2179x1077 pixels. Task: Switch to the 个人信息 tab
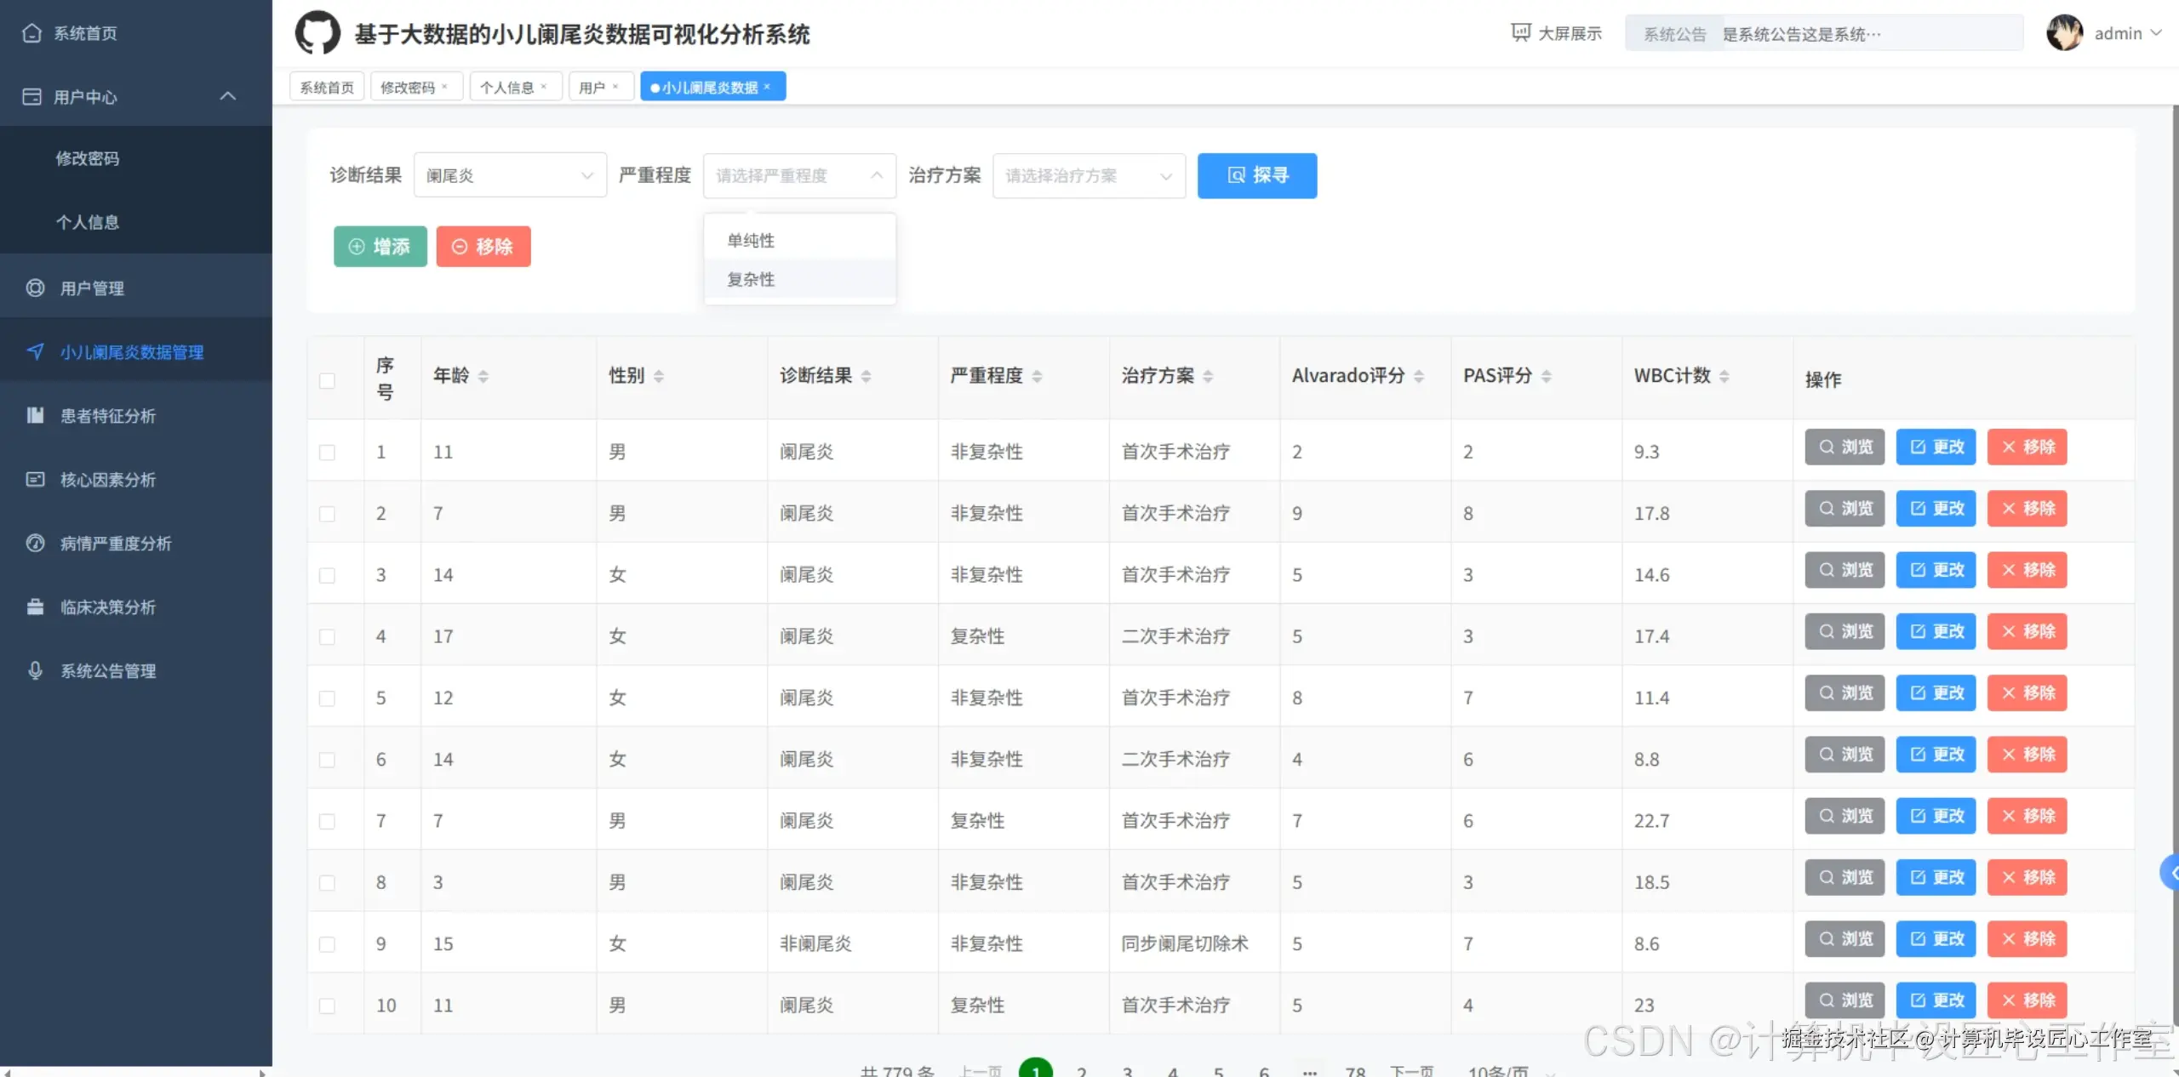click(509, 85)
